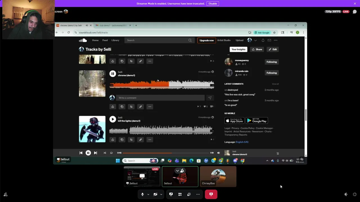Open Your Insights

click(x=238, y=49)
